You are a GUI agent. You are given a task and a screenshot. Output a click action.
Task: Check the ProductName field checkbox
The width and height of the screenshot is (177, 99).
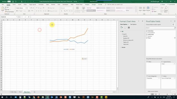147,33
